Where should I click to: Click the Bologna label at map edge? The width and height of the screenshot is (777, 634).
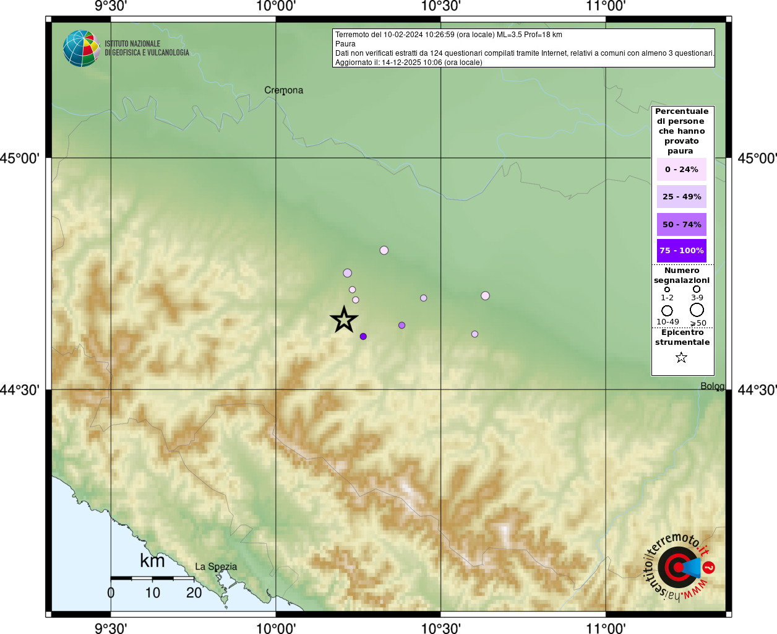tap(713, 386)
